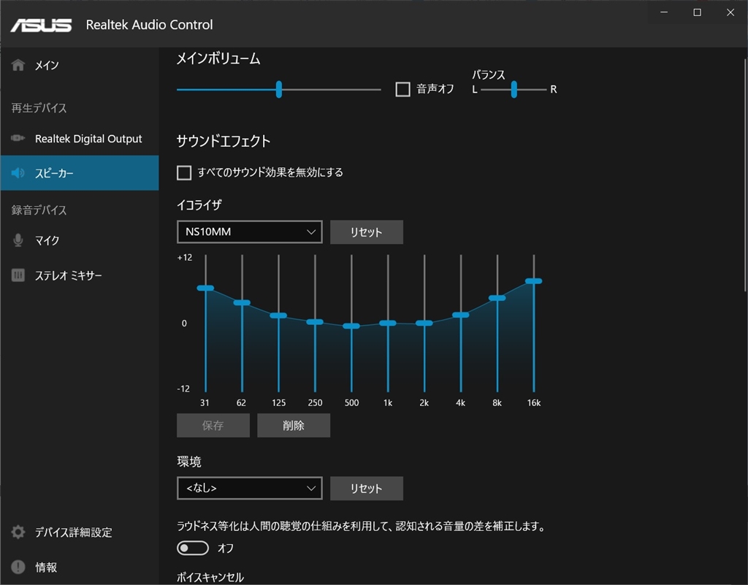
Task: Click the サウンドエフェクト heading
Action: (224, 141)
